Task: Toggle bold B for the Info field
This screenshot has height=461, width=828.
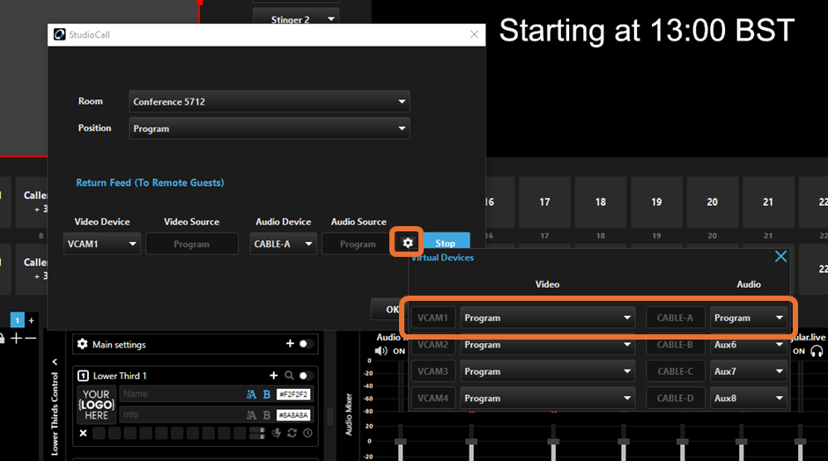Action: tap(267, 415)
